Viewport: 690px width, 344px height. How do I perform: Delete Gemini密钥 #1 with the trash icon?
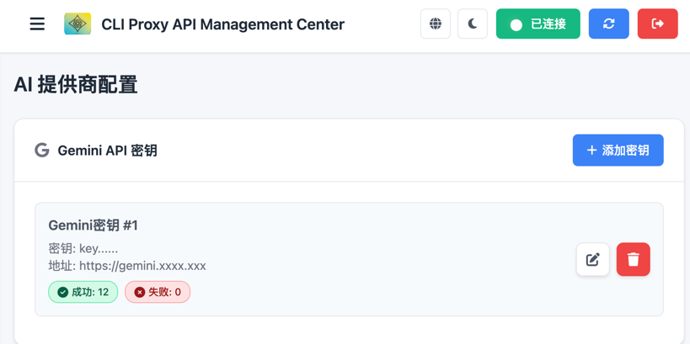633,260
